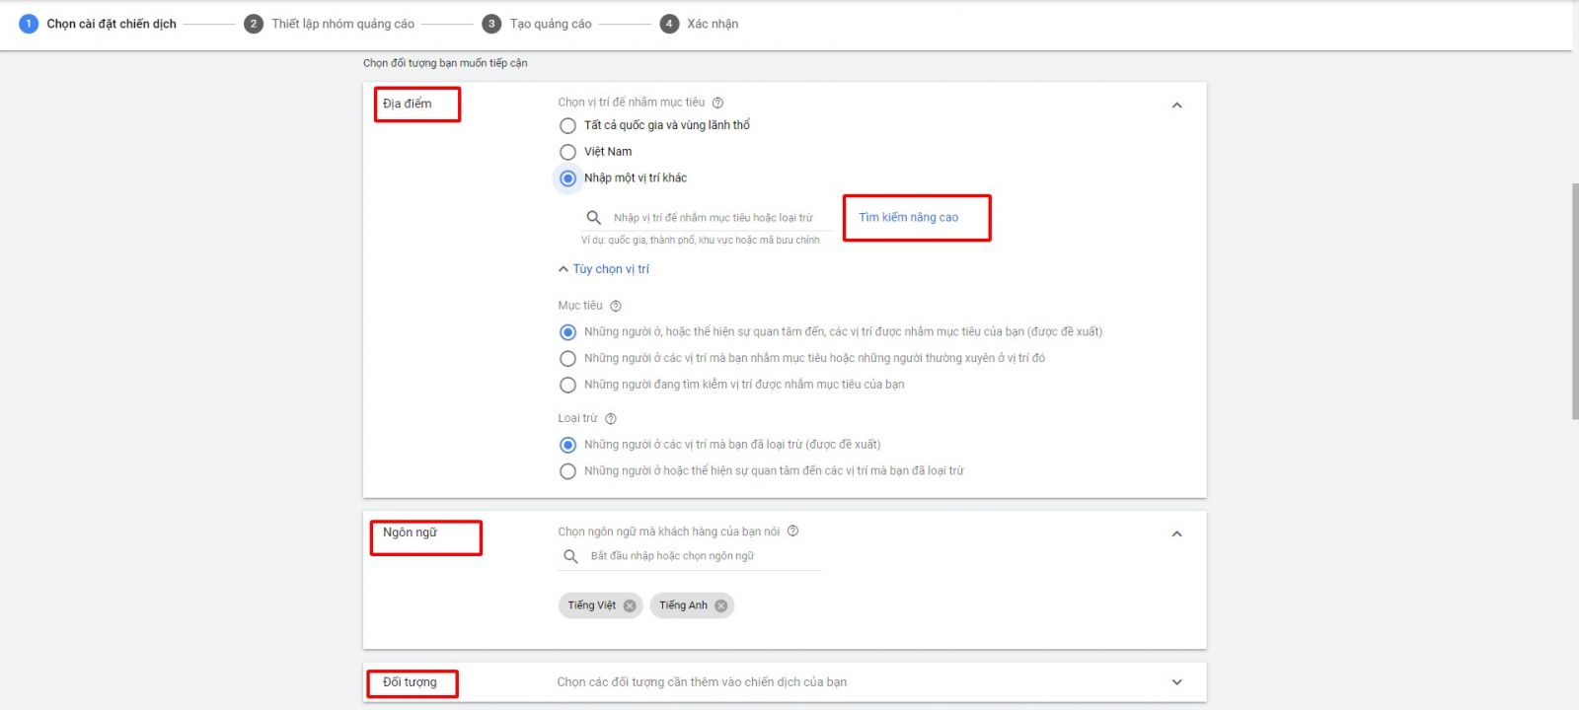Click the 'Ngôn ngữ' section heading
Image resolution: width=1579 pixels, height=710 pixels.
(x=410, y=532)
